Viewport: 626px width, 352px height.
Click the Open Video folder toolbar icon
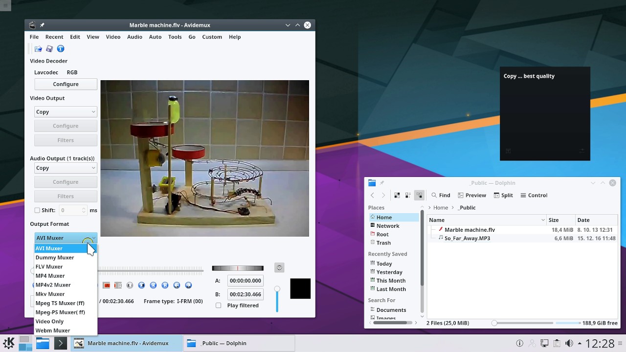[x=38, y=49]
